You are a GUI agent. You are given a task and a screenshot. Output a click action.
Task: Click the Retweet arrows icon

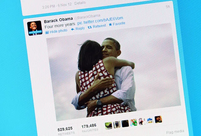pyautogui.click(x=90, y=27)
